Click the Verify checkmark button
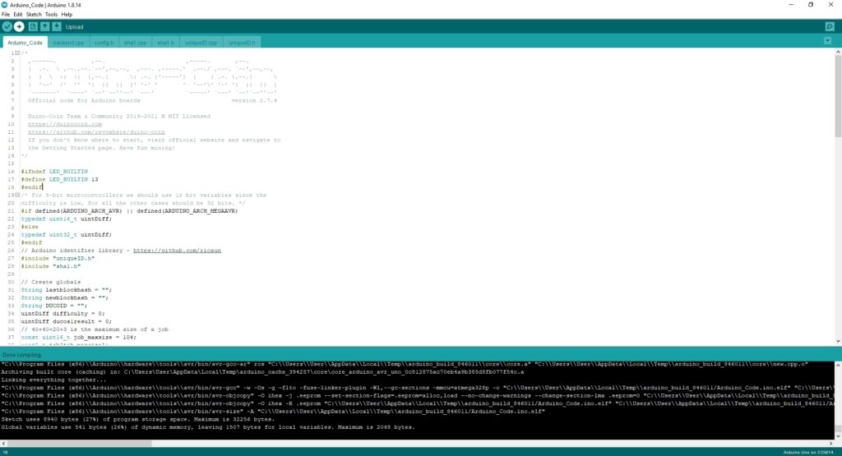 (x=7, y=26)
